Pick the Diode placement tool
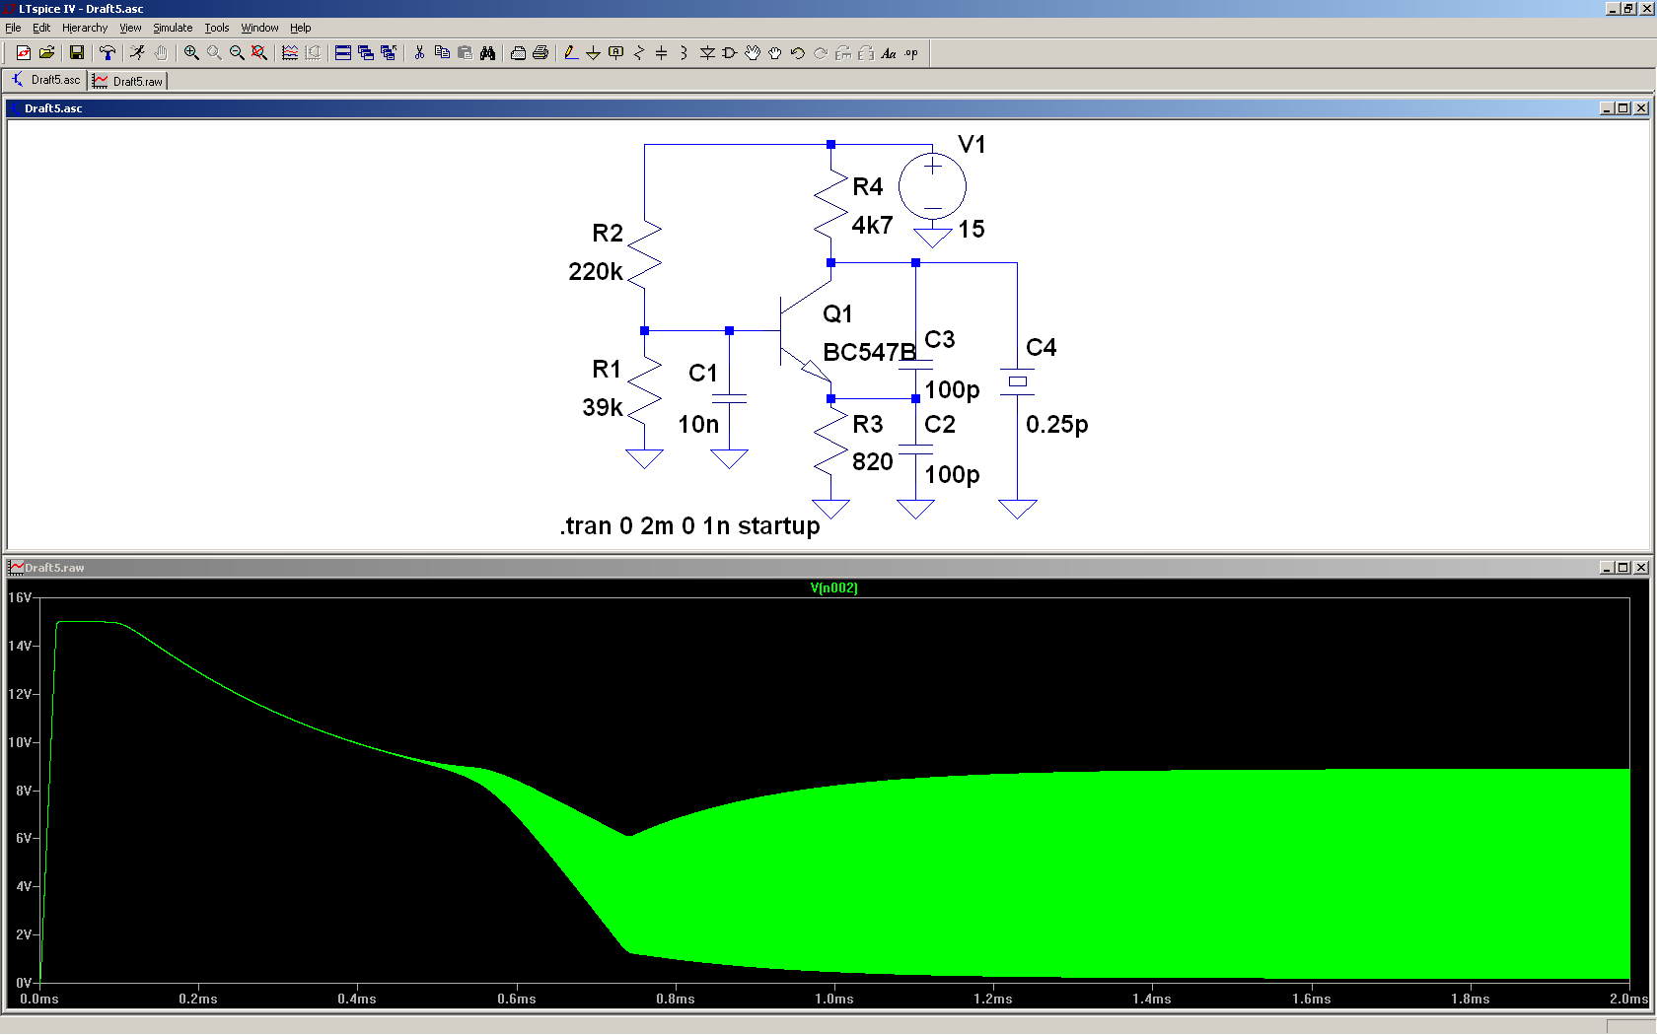1657x1035 pixels. click(x=707, y=53)
